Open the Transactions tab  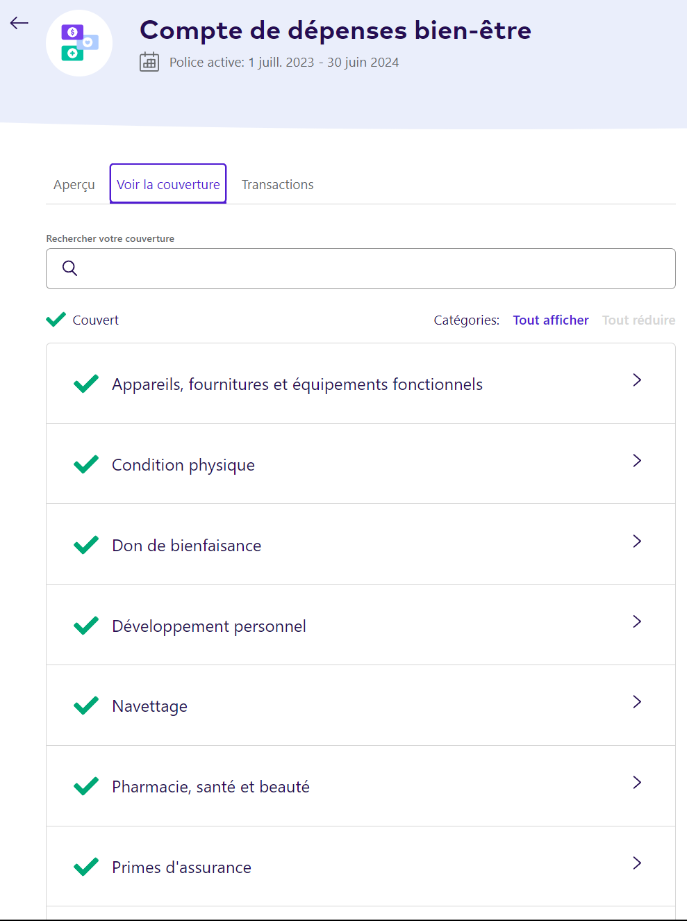click(277, 184)
